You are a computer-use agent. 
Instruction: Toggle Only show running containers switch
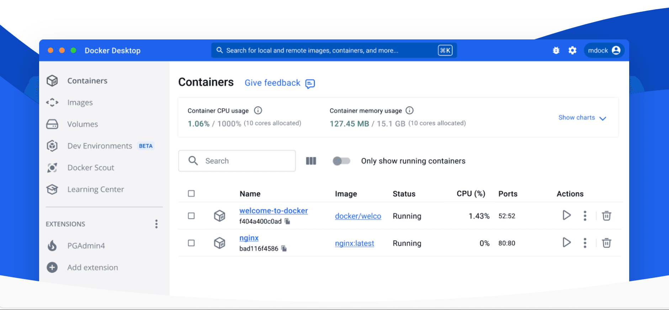click(x=341, y=161)
